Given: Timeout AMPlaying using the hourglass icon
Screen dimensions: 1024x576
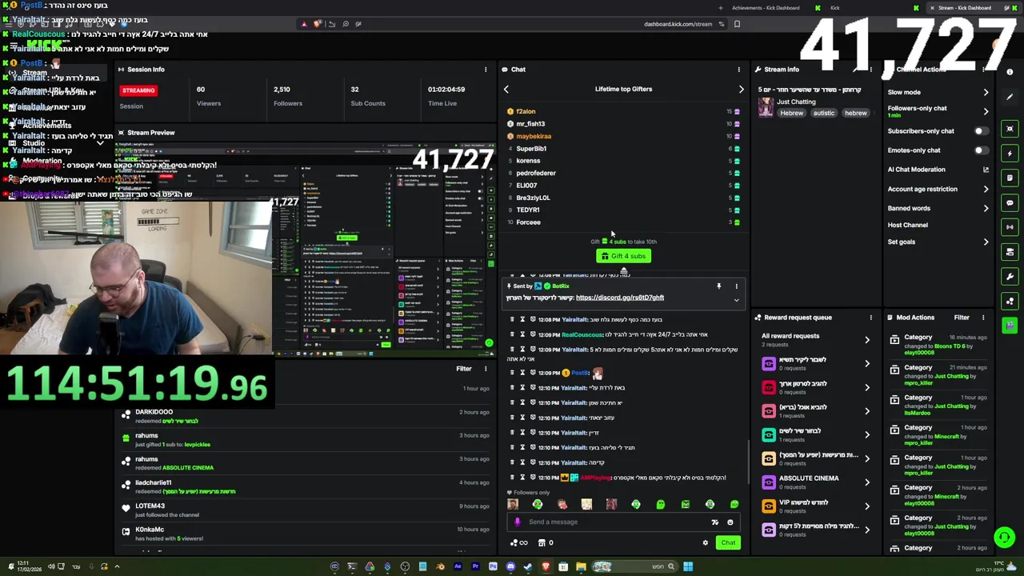Looking at the screenshot, I should click(x=522, y=478).
